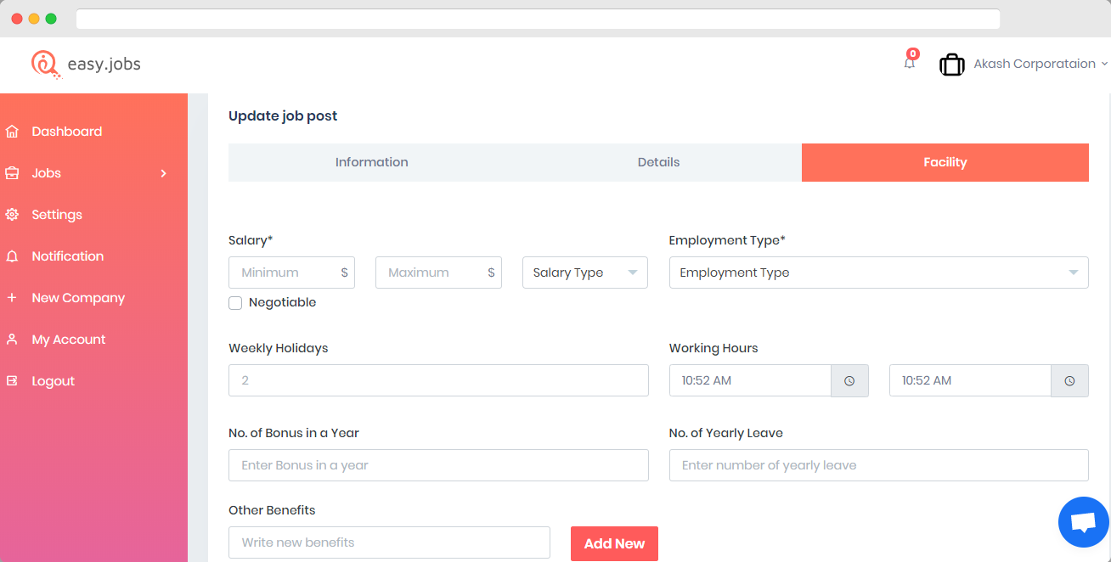Screen dimensions: 1111x562
Task: Focus the Minimum salary field
Action: 291,273
